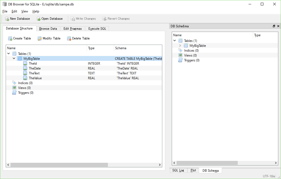Click the Views icon in DB Schema panel

pyautogui.click(x=180, y=55)
